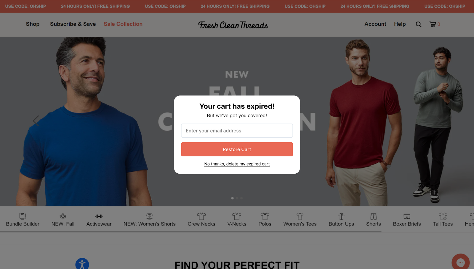Select the Bundle Builder category icon
The image size is (474, 269).
[x=23, y=216]
